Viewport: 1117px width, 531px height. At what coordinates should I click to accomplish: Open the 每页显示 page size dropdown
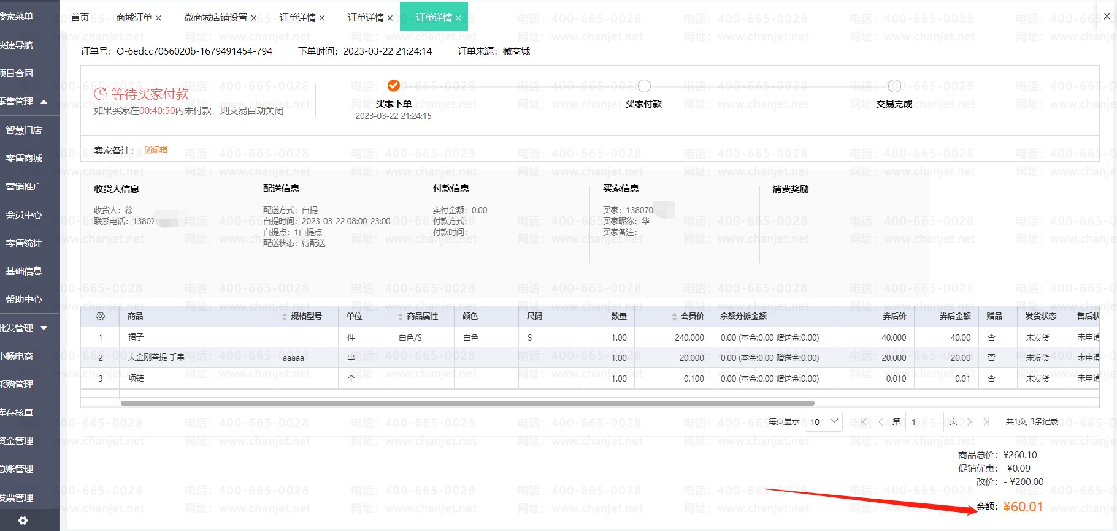(x=824, y=422)
